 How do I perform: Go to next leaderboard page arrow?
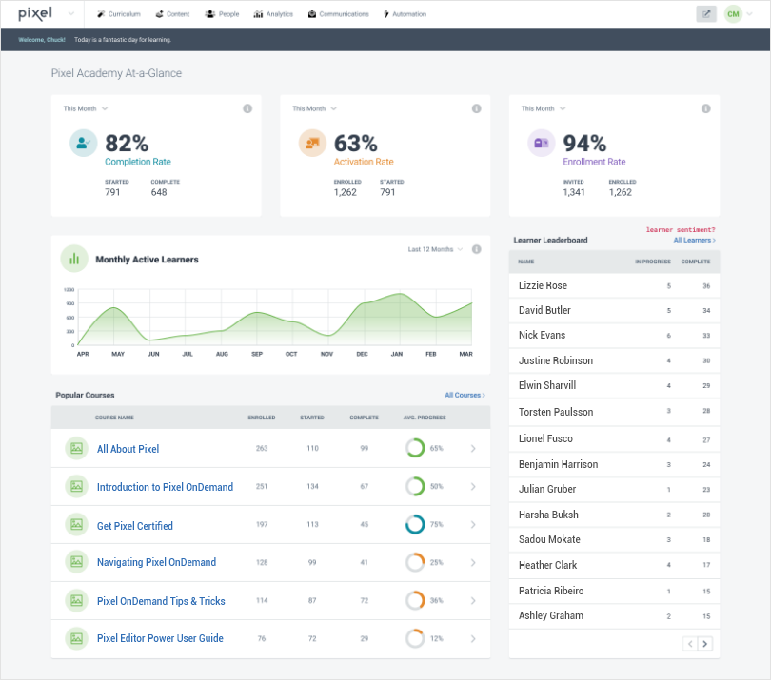(x=705, y=644)
